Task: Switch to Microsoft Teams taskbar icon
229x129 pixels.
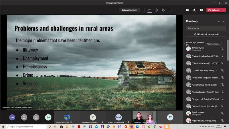Action: tap(131, 126)
